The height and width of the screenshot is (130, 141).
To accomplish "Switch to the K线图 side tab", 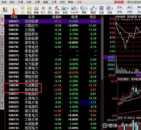I will click(2, 53).
